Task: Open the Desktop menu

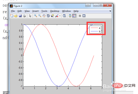Action: click(55, 11)
